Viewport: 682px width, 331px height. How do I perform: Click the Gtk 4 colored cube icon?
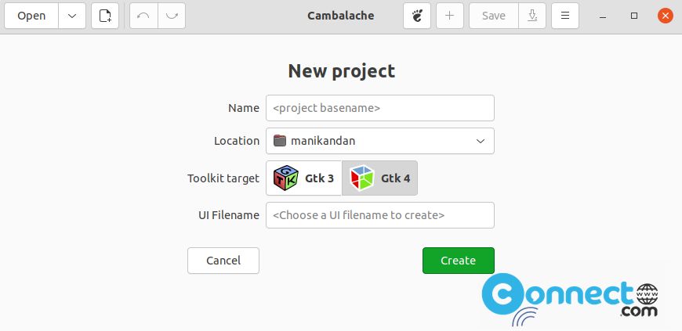point(362,178)
